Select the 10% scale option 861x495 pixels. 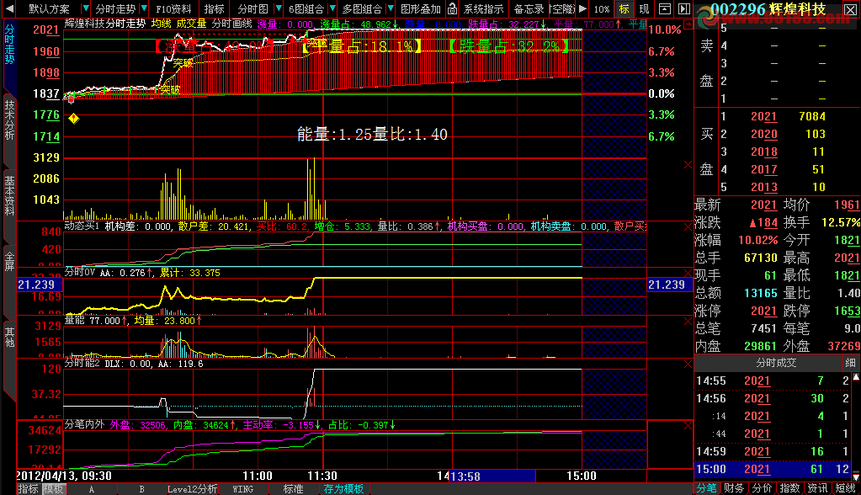point(601,8)
